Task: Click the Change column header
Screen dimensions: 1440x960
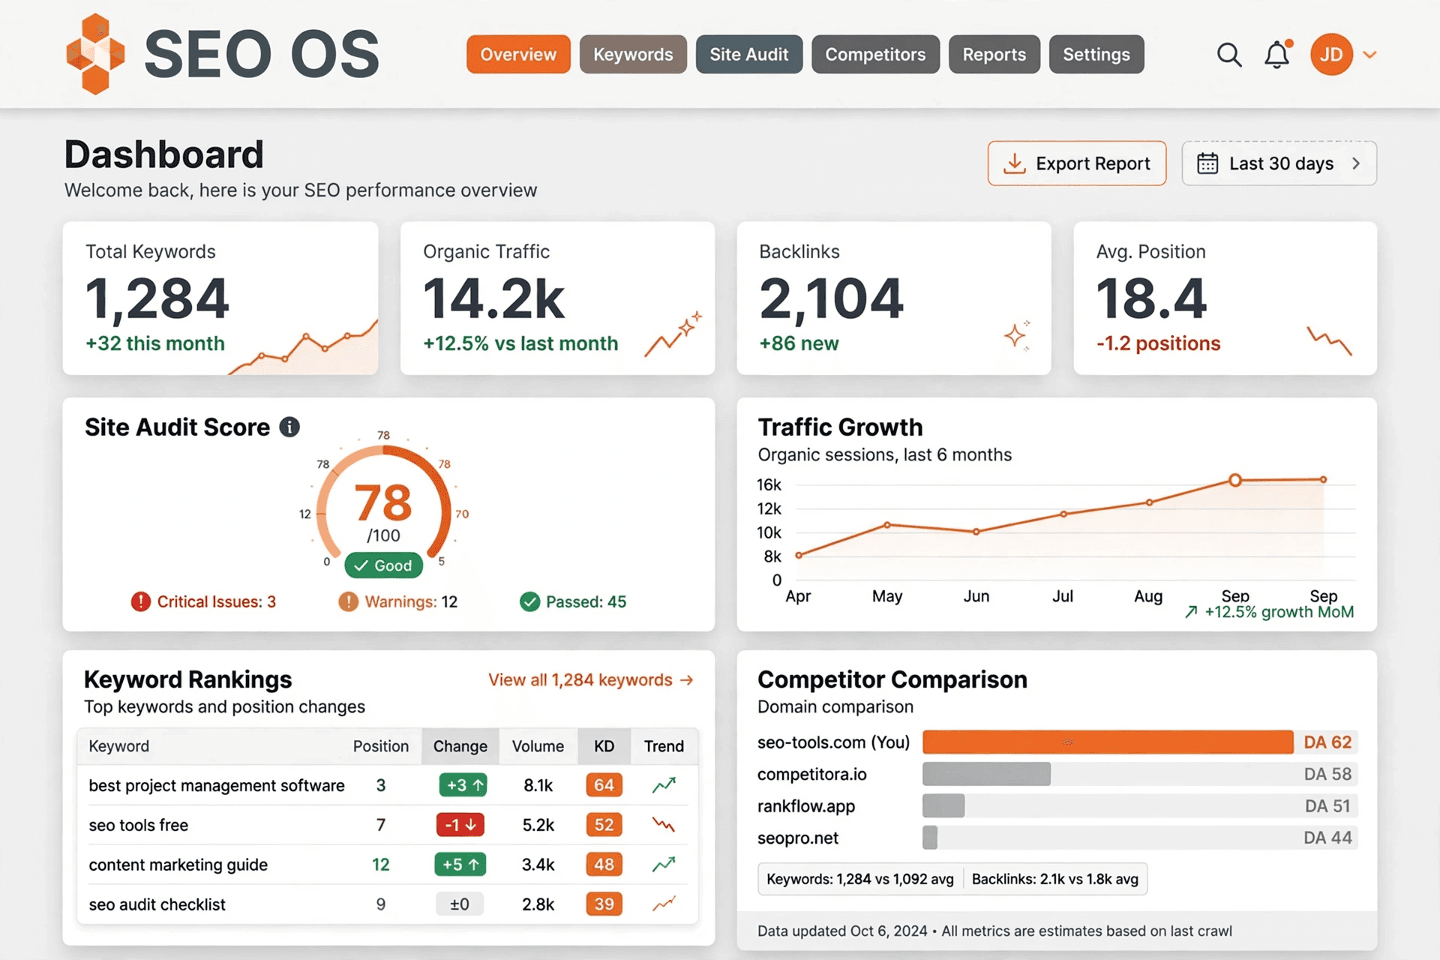Action: point(460,746)
